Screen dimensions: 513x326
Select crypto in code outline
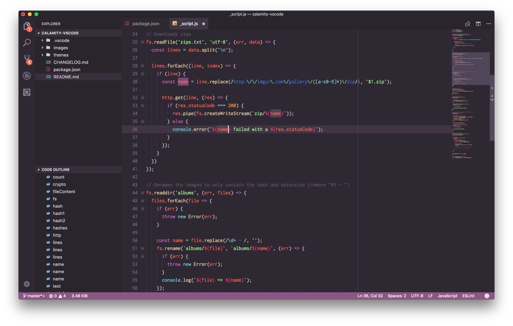click(x=78, y=184)
